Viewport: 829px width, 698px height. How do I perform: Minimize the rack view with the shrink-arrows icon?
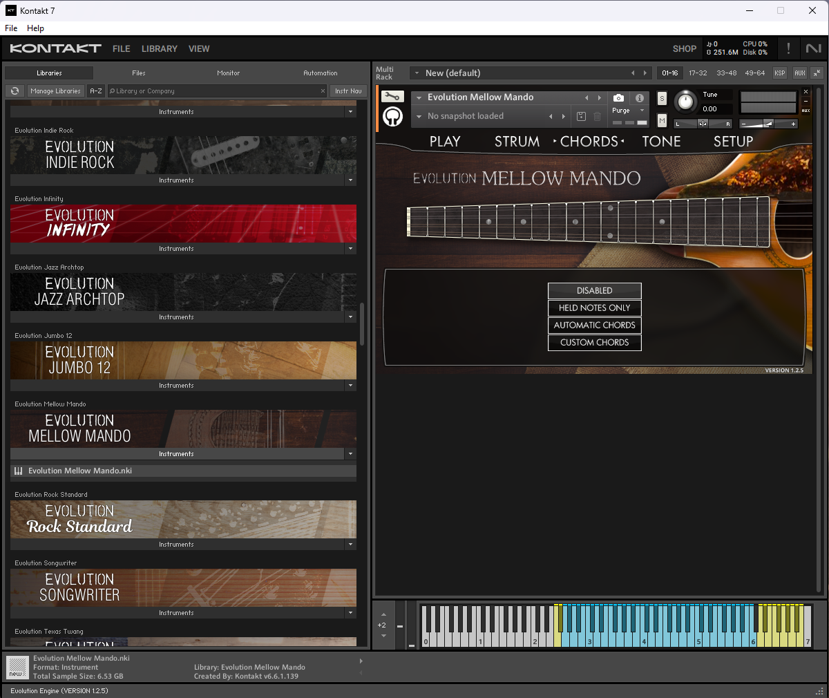pos(817,73)
